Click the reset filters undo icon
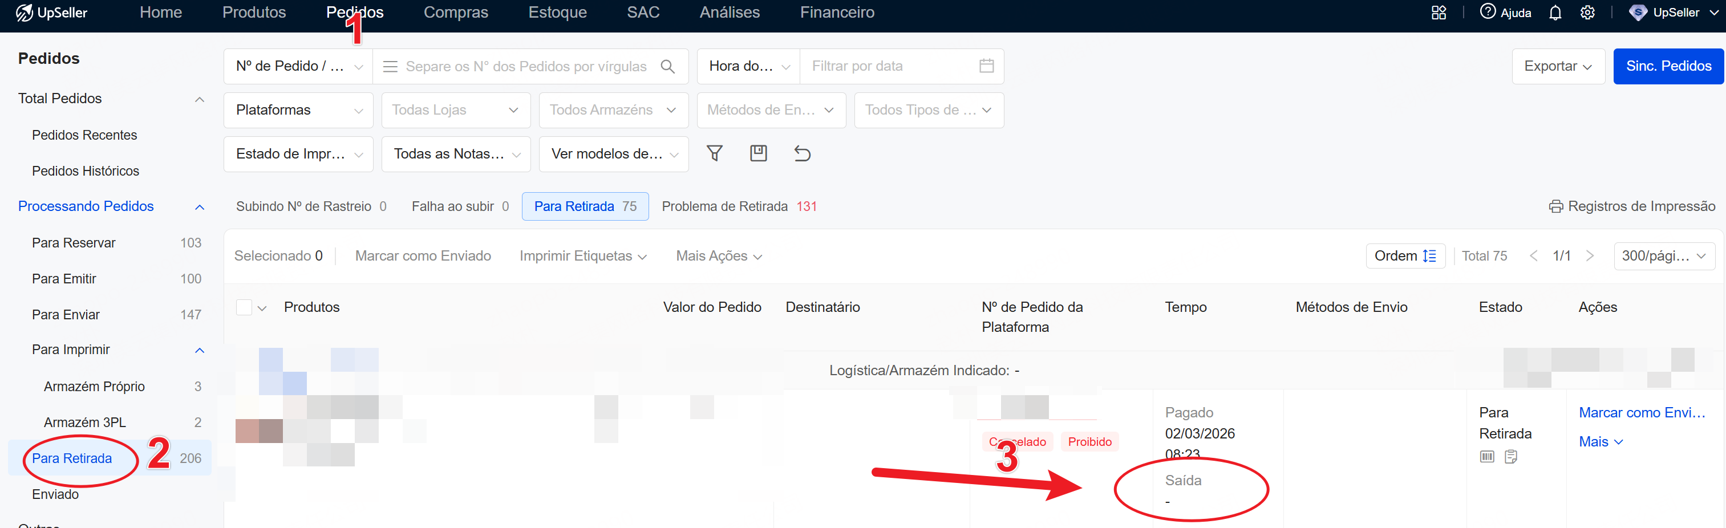1726x528 pixels. click(x=802, y=153)
